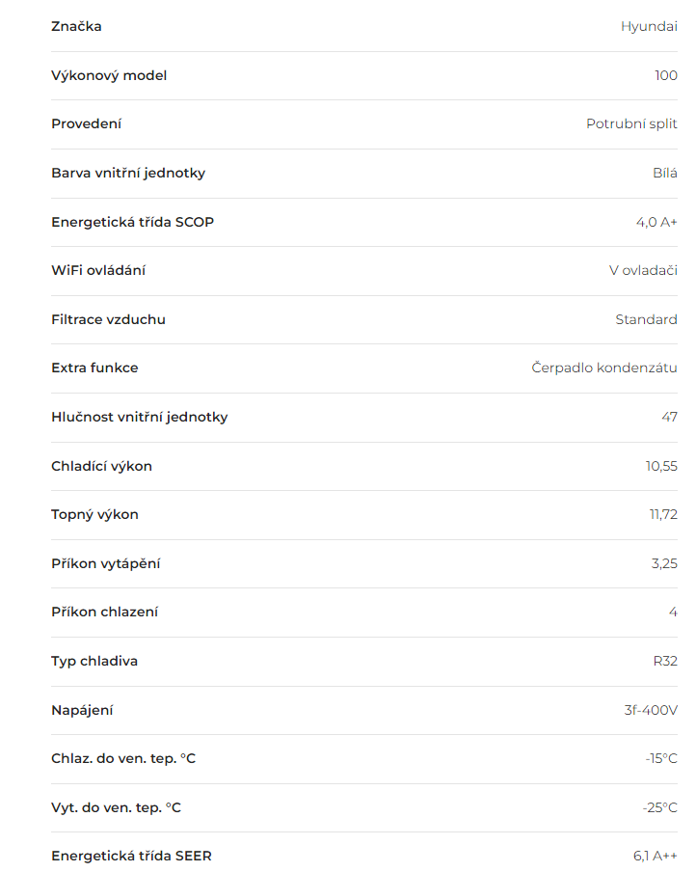The image size is (696, 872).
Task: Select the Energetická třída SEER 6,1 A++ value
Action: (x=656, y=856)
